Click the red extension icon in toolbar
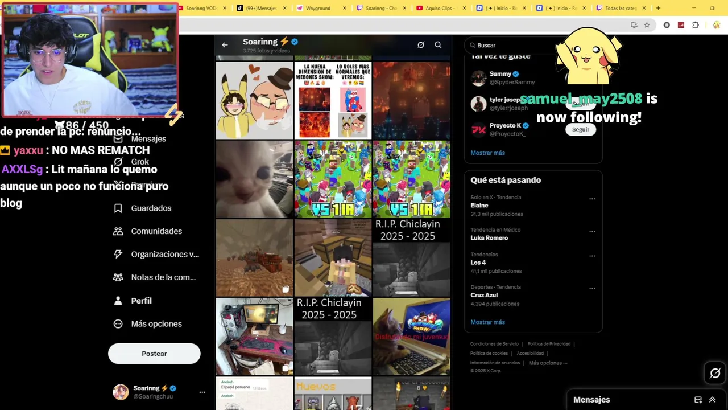The width and height of the screenshot is (728, 410). click(681, 25)
